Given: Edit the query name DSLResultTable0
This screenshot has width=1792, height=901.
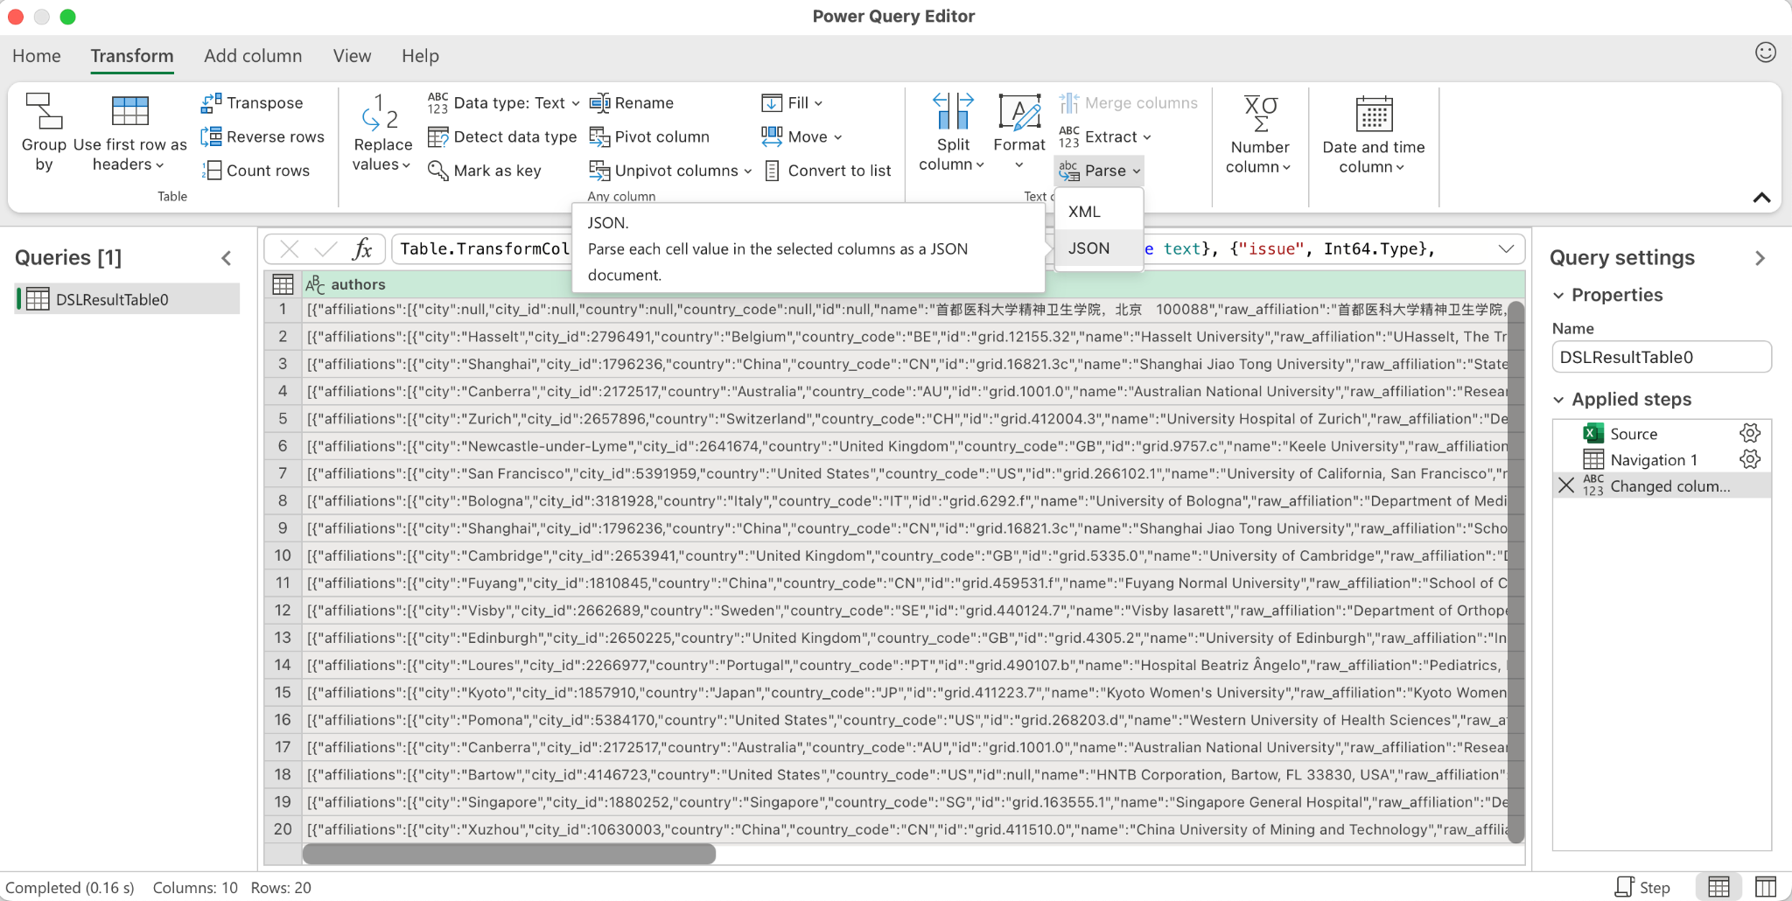Looking at the screenshot, I should point(1660,356).
